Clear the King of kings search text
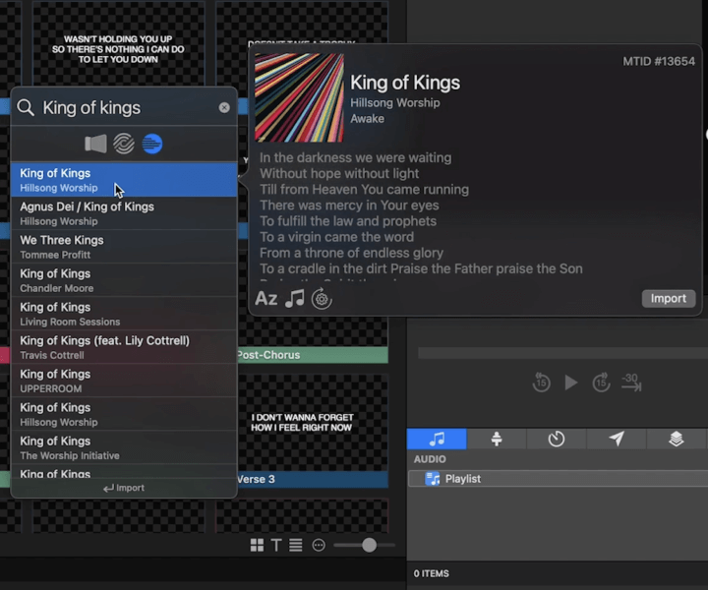 tap(224, 107)
